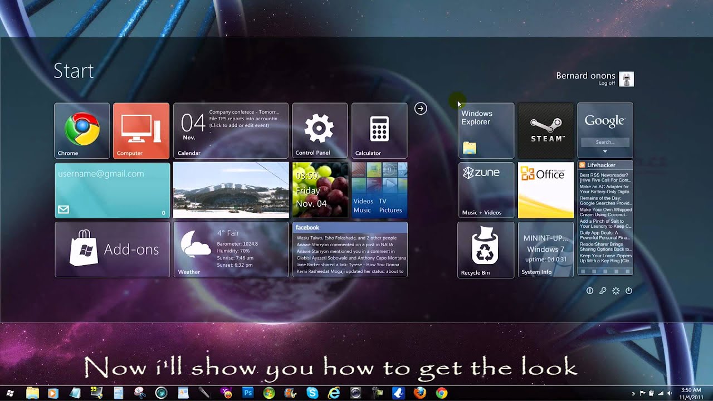Open the Chrome tile
713x401 pixels.
[82, 130]
